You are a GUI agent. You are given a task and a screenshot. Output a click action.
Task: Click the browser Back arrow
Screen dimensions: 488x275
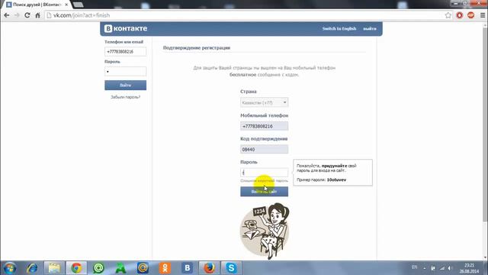7,15
